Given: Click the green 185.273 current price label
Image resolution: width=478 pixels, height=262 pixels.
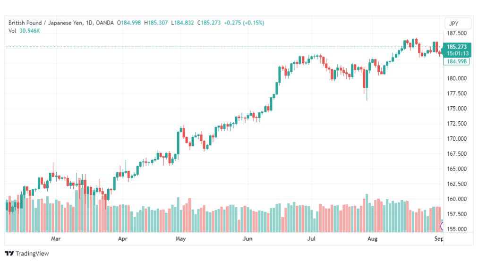Looking at the screenshot, I should pyautogui.click(x=457, y=50).
